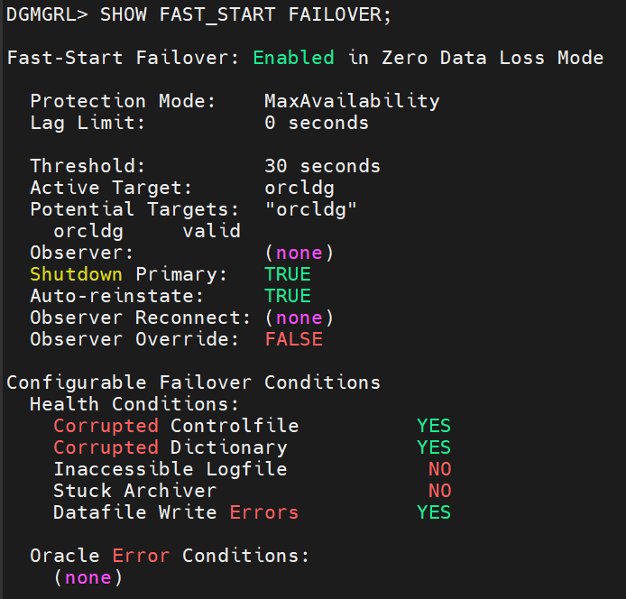
Task: Click the yellow Shutdown word
Action: point(76,274)
